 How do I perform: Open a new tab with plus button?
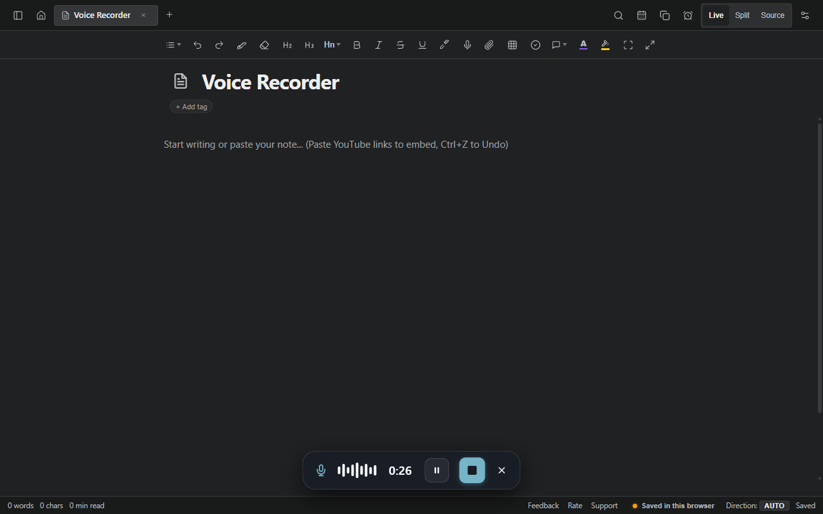[x=170, y=15]
